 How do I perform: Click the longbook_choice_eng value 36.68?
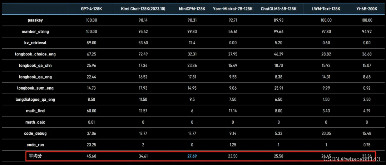click(367, 54)
